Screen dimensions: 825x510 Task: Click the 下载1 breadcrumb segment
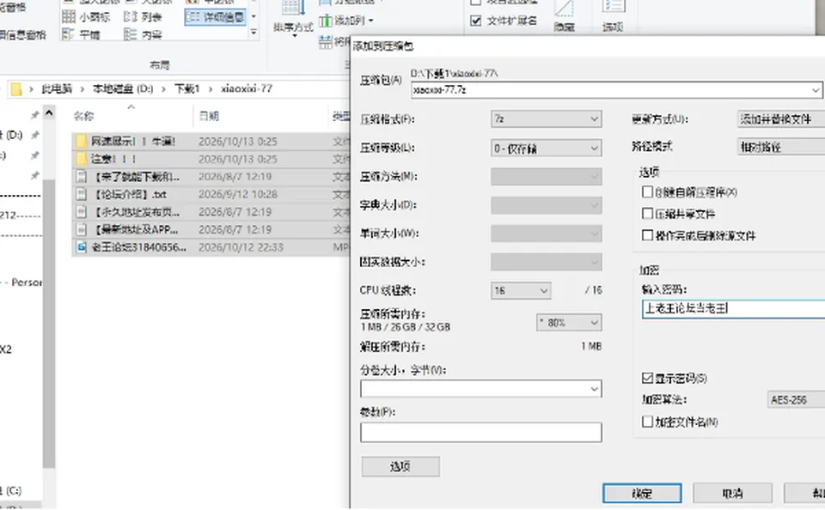(186, 88)
